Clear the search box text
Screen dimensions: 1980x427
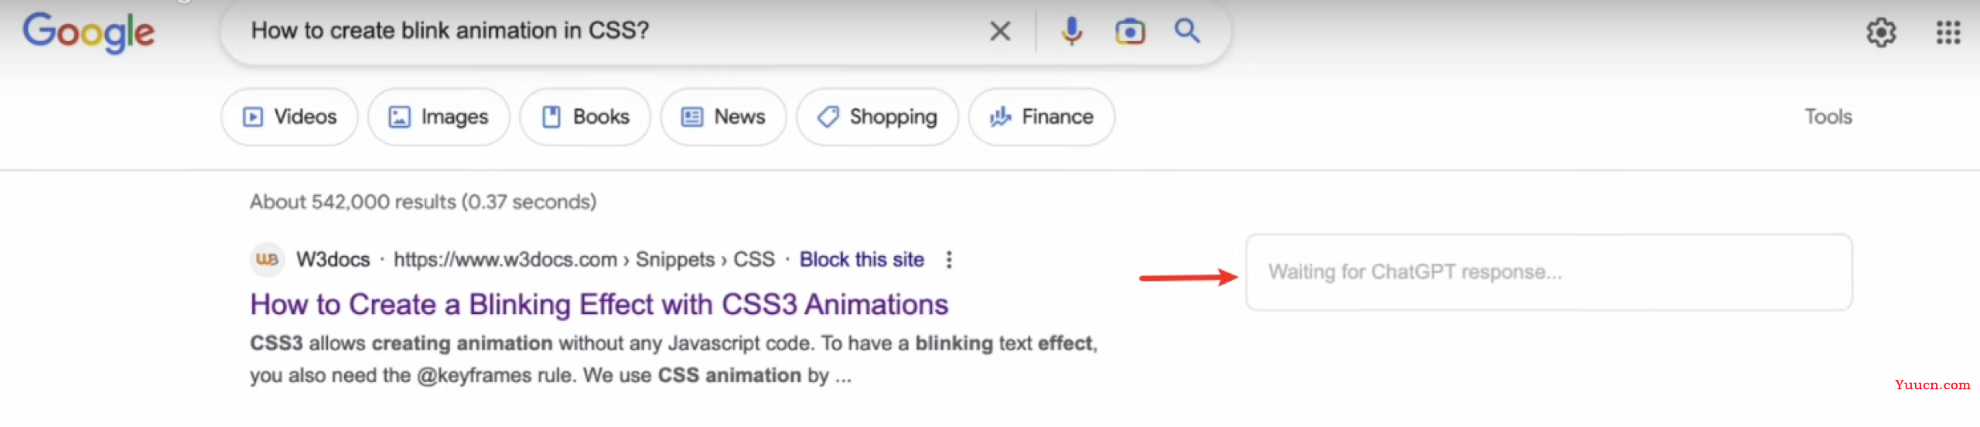[x=999, y=32]
